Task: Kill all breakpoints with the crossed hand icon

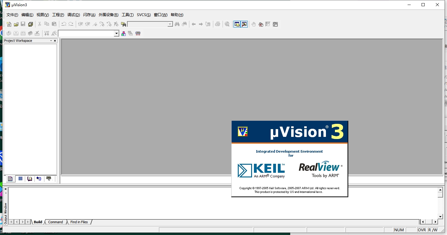Action: [x=261, y=24]
